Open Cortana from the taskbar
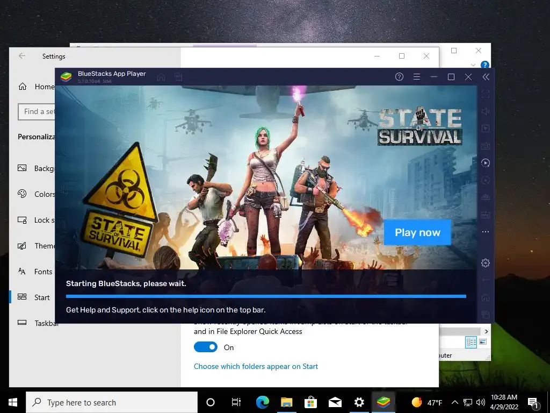Viewport: 550px width, 413px height. pos(211,402)
